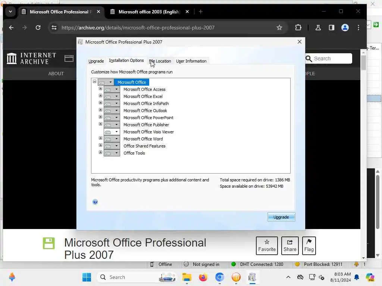Viewport: 382px width, 286px height.
Task: Open install option dropdown for PowerPoint
Action: (x=112, y=118)
